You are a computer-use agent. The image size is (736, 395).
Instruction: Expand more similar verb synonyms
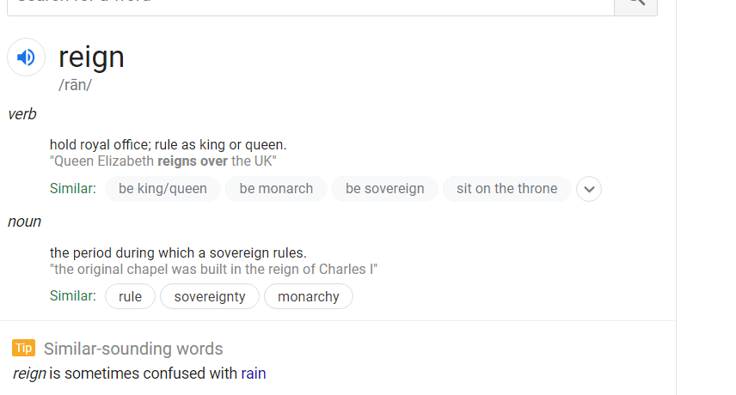(589, 189)
